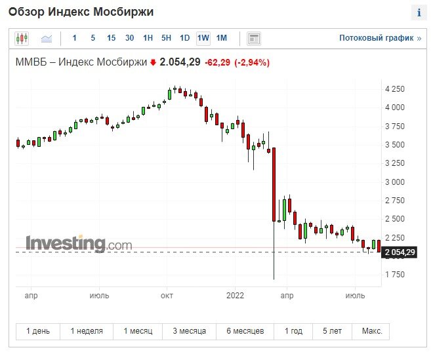433x354 pixels.
Task: Open the Потоковый график link
Action: point(380,38)
